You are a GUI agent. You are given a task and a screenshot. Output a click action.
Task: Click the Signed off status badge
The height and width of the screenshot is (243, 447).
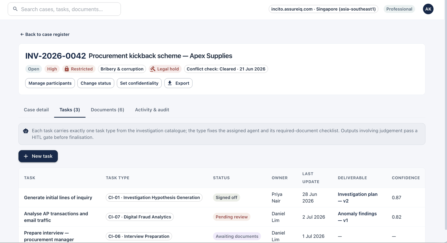click(x=227, y=197)
